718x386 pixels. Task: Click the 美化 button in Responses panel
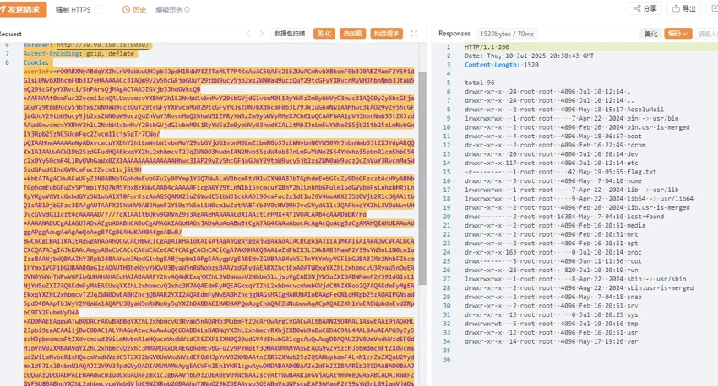[650, 34]
